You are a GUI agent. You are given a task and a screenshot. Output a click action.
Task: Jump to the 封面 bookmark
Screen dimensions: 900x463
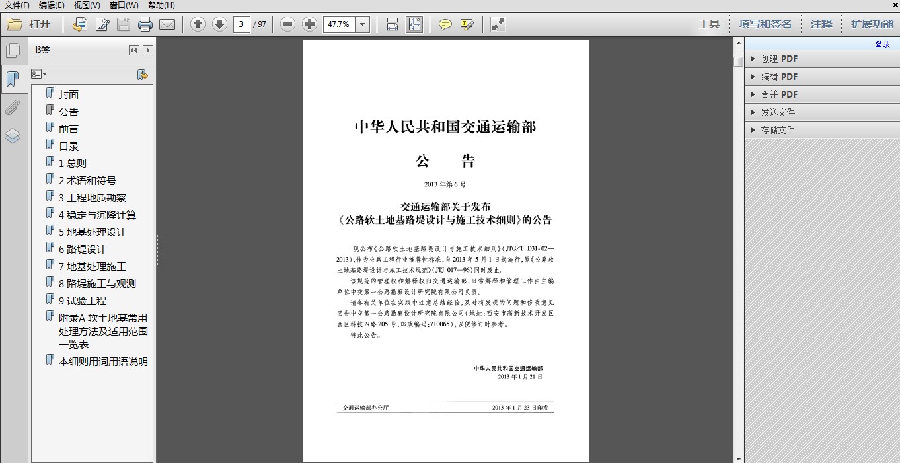click(68, 94)
